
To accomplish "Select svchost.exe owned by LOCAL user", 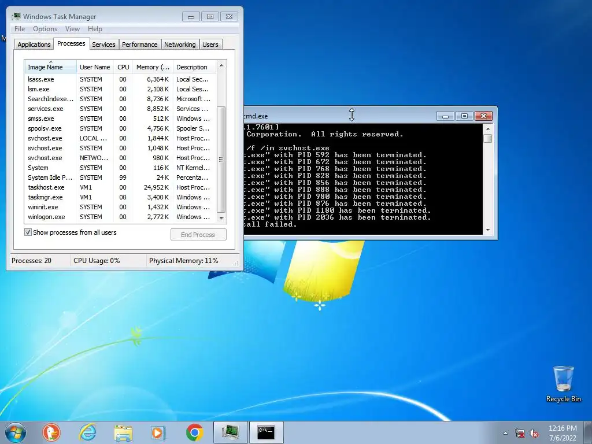I will 120,138.
